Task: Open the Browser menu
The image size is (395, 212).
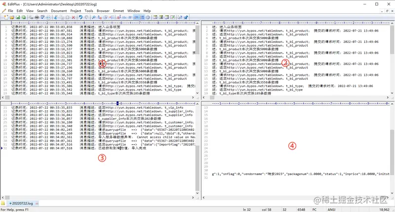Action: (x=103, y=11)
